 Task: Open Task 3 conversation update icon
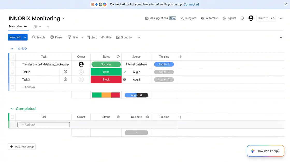(65, 79)
